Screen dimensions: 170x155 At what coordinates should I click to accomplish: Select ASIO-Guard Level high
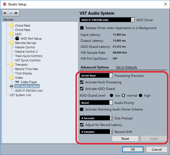point(140,96)
